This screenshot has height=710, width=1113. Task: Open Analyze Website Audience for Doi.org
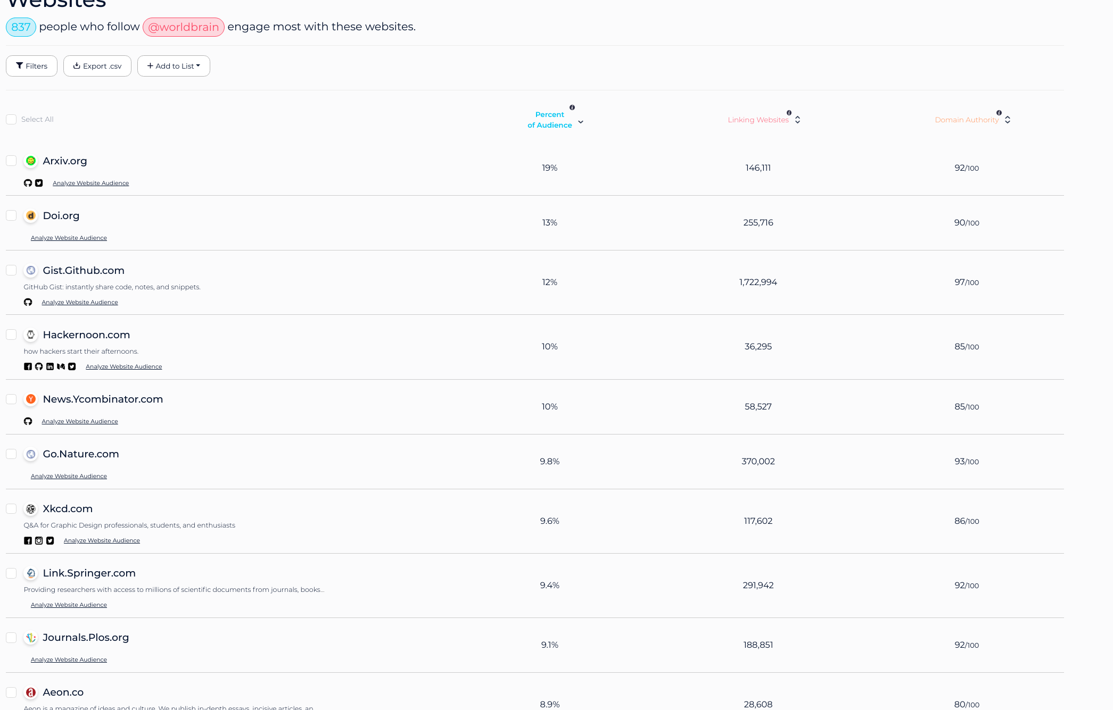coord(69,238)
